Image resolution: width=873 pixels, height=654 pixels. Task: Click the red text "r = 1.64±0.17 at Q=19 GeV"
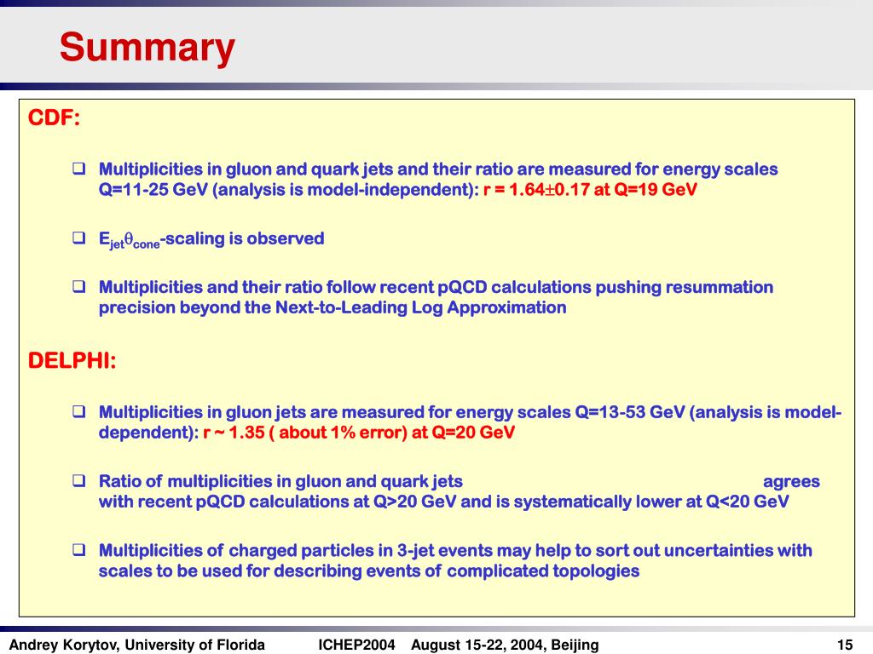tap(590, 190)
